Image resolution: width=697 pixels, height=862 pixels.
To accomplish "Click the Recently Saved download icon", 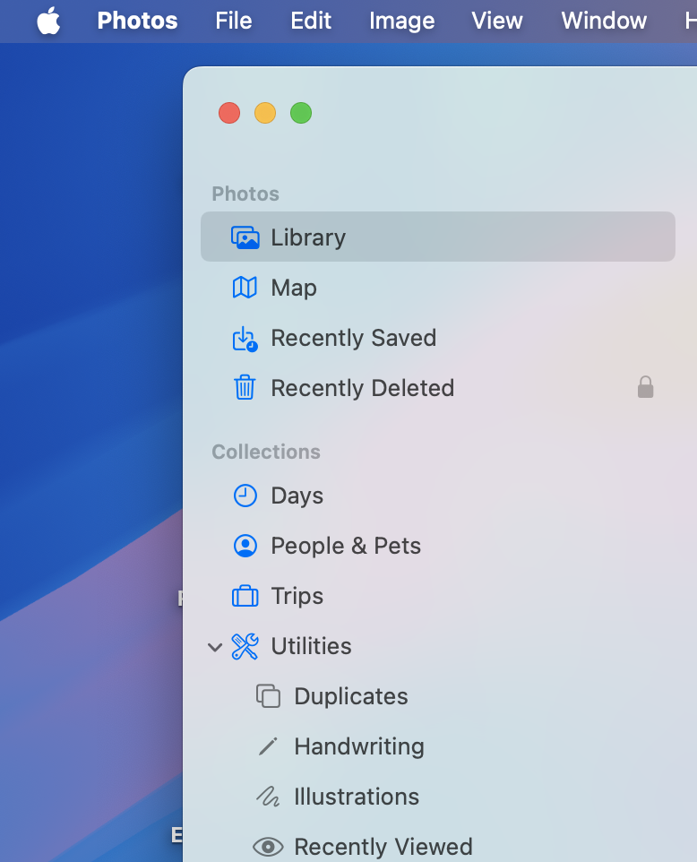I will [245, 339].
